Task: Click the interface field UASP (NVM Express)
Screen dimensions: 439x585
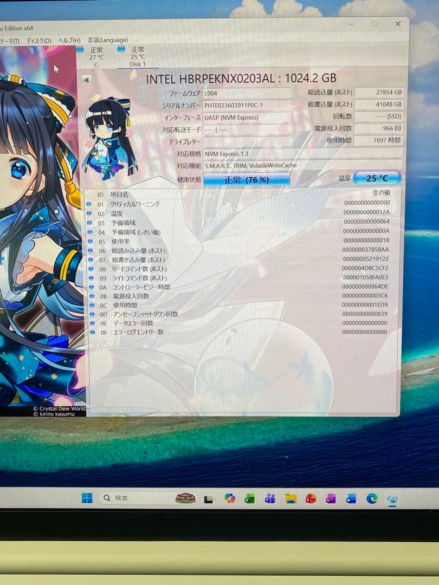Action: (x=247, y=118)
